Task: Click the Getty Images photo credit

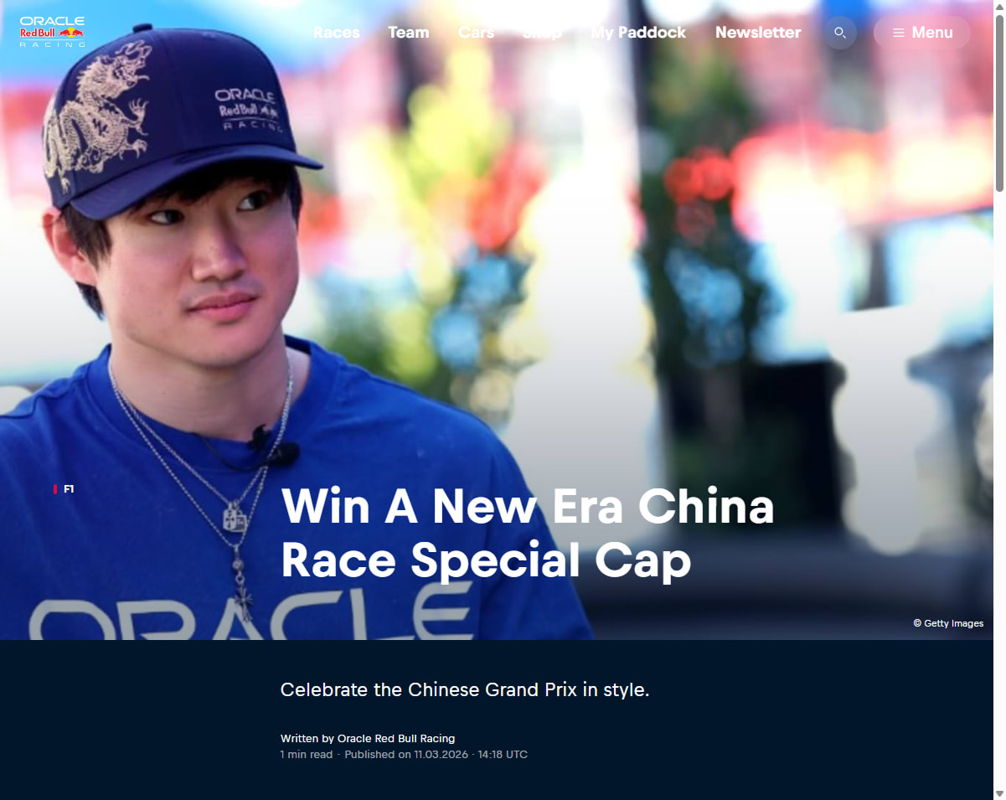Action: point(948,623)
